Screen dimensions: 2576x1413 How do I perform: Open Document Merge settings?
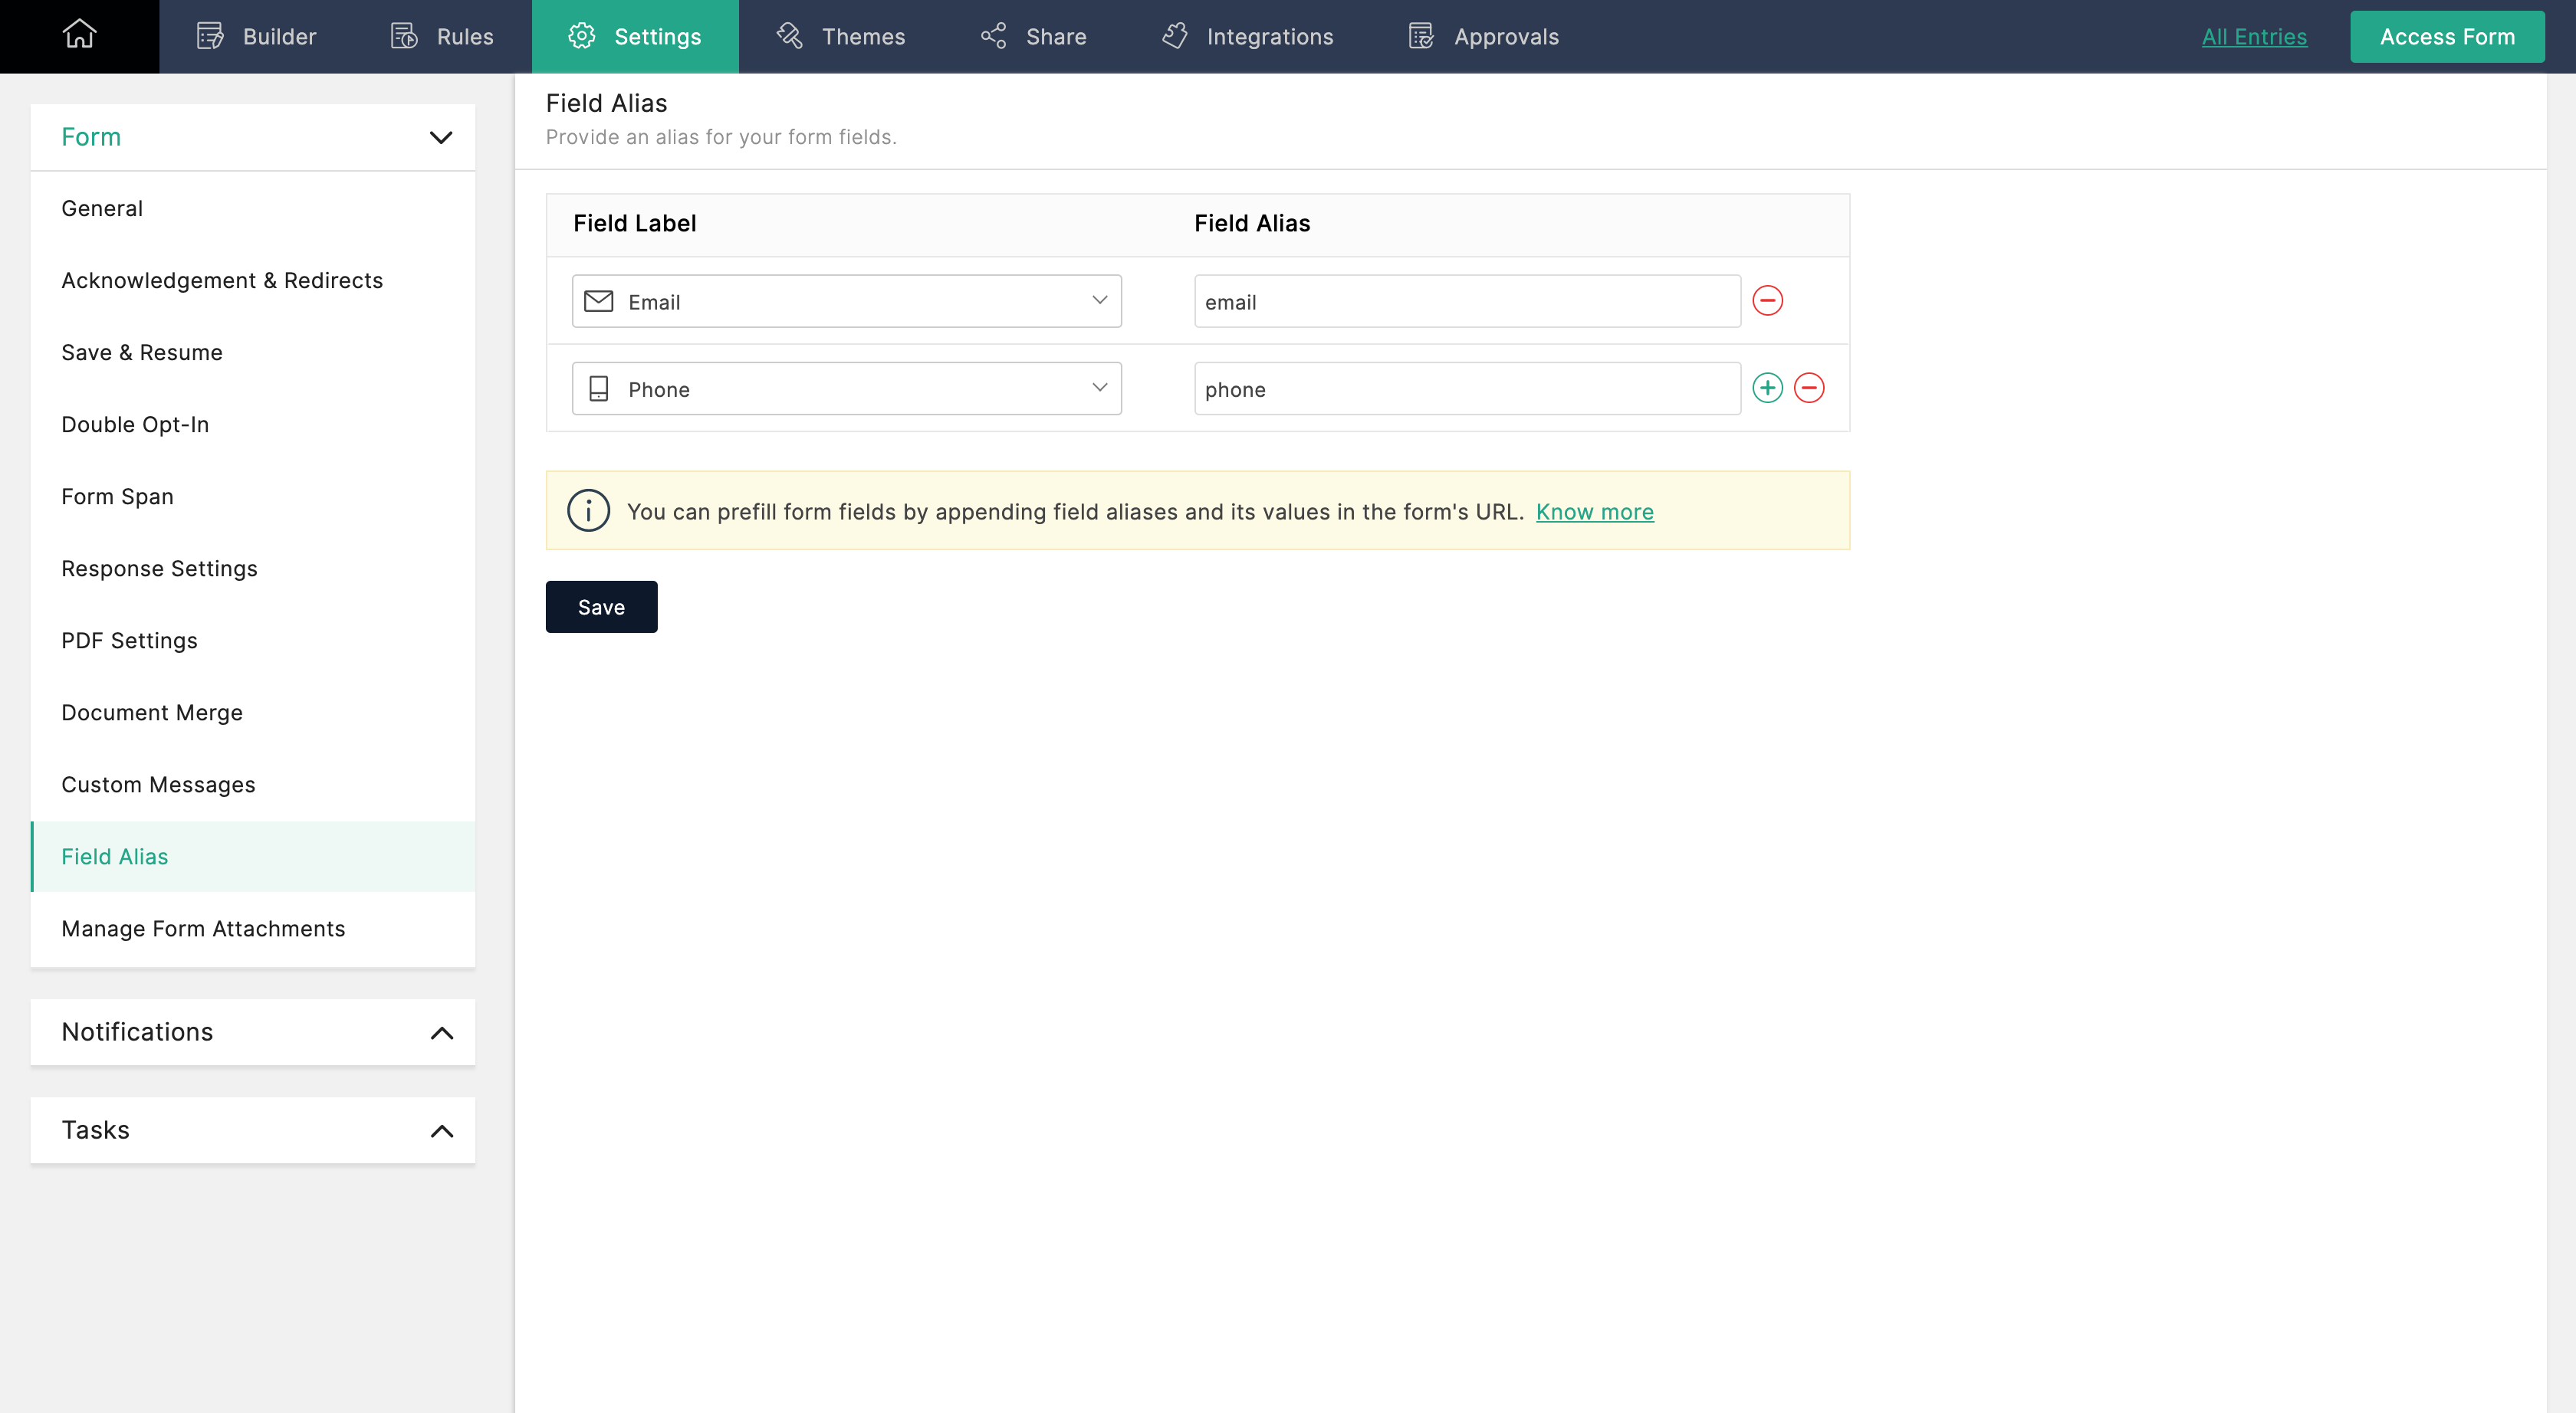(x=253, y=712)
